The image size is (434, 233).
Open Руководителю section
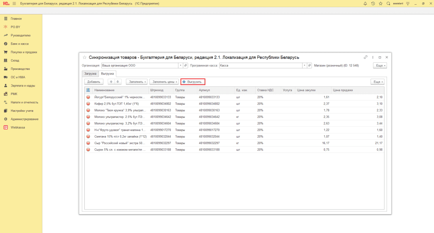tap(20, 36)
